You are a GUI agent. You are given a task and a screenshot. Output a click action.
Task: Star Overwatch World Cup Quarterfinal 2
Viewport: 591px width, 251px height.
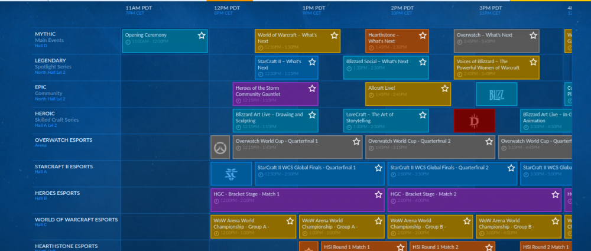(x=489, y=141)
